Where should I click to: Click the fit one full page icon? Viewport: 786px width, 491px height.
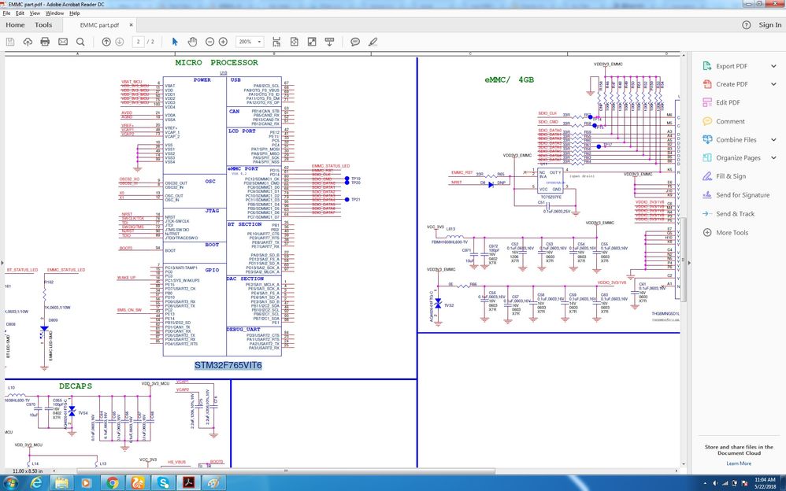295,42
